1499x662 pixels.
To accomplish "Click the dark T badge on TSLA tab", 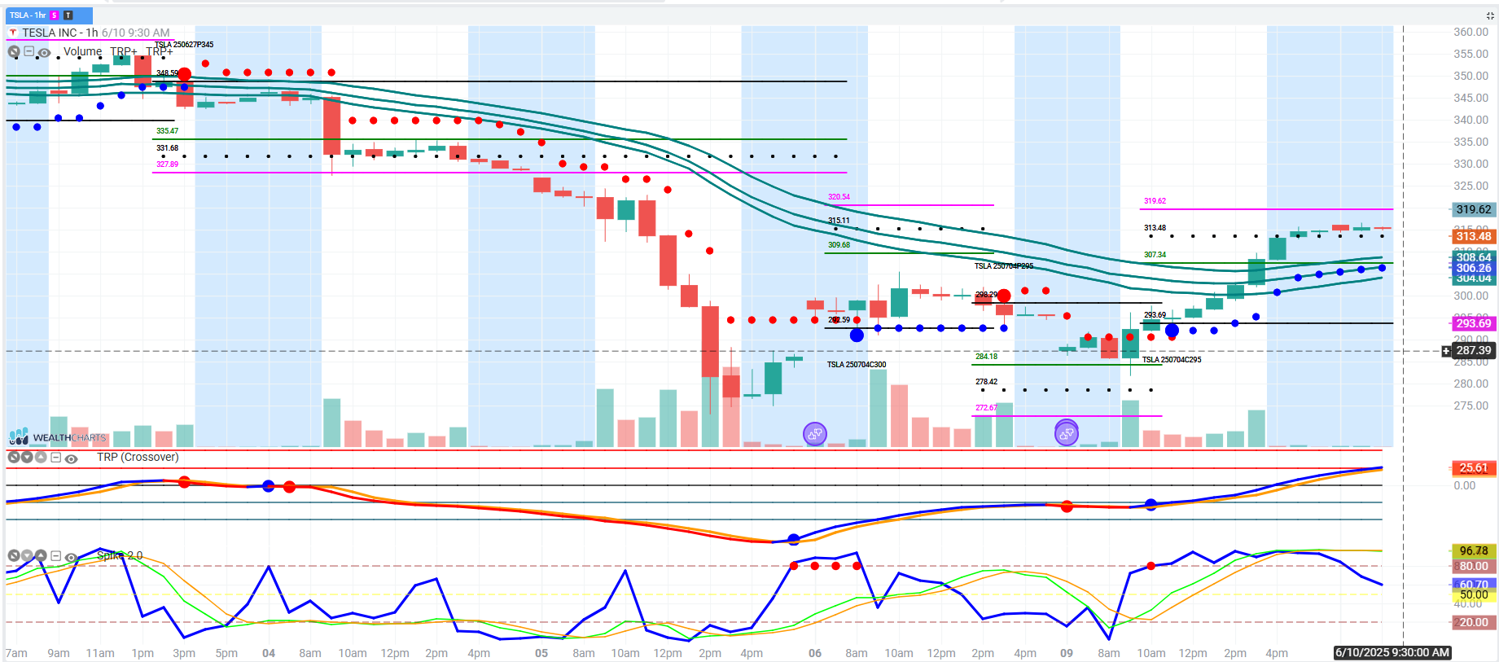I will coord(68,15).
